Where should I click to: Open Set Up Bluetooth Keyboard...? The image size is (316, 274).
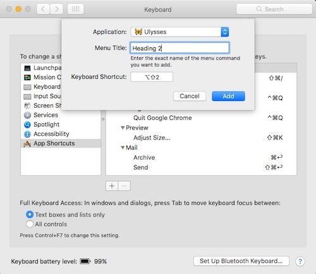(241, 261)
